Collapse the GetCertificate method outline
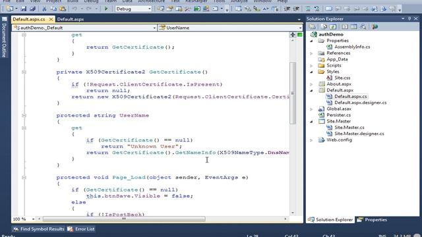This screenshot has height=237, width=422. [x=24, y=72]
